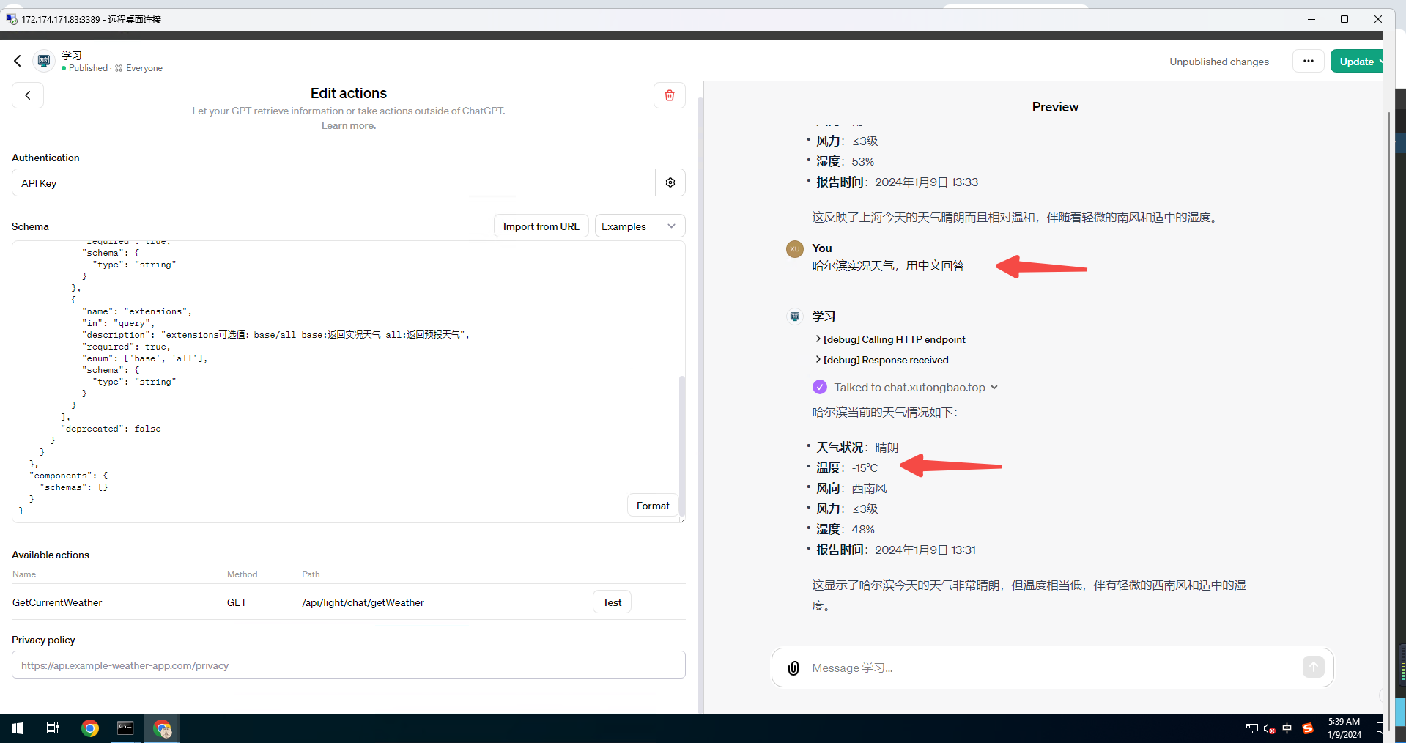Click the red trash delete action icon
This screenshot has width=1406, height=743.
point(669,95)
